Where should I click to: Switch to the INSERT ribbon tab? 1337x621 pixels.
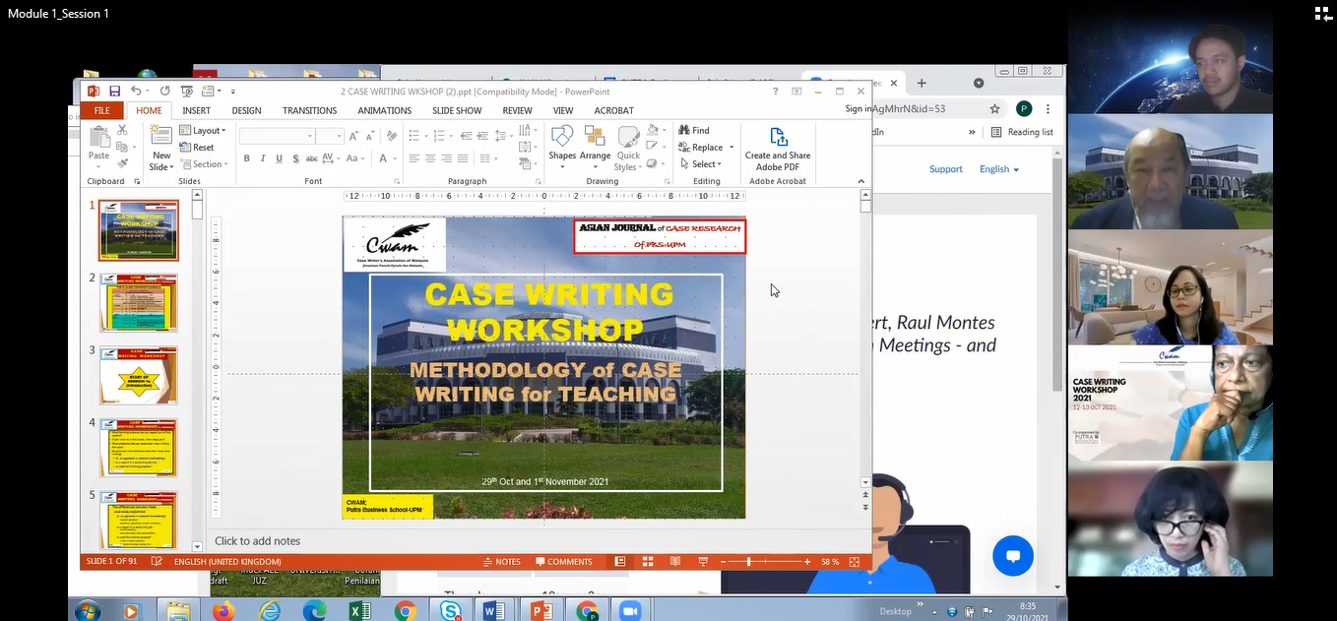tap(196, 111)
